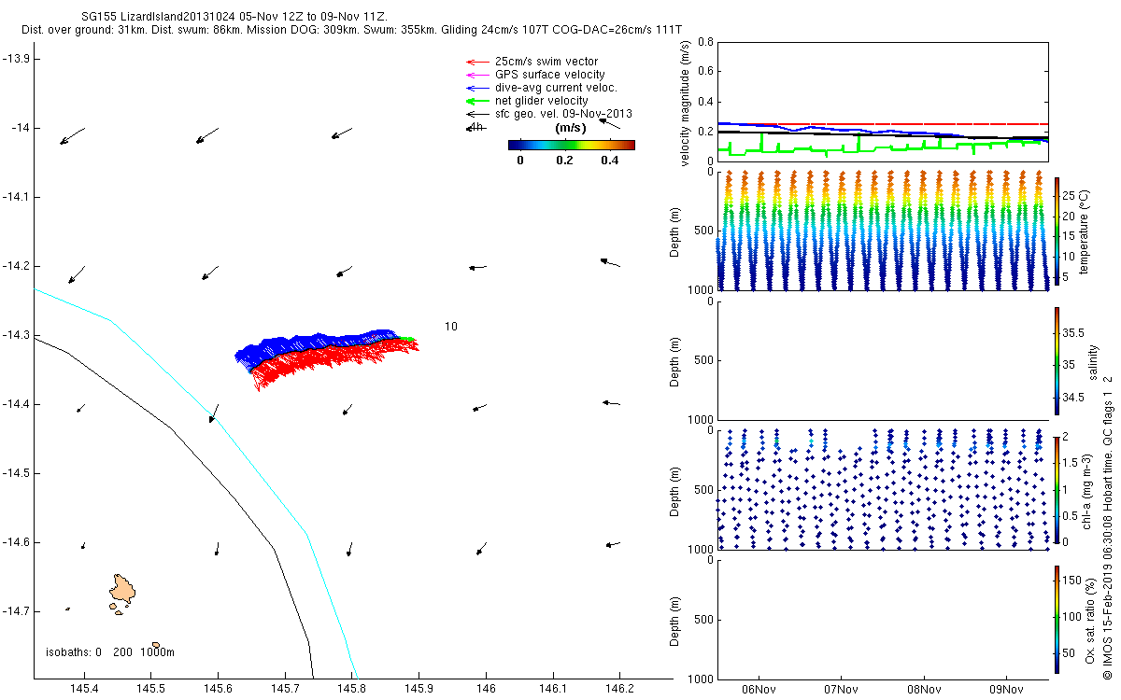1121x700 pixels.
Task: Click the Ox. sat. ratio (%) colorbar
Action: pos(1057,619)
